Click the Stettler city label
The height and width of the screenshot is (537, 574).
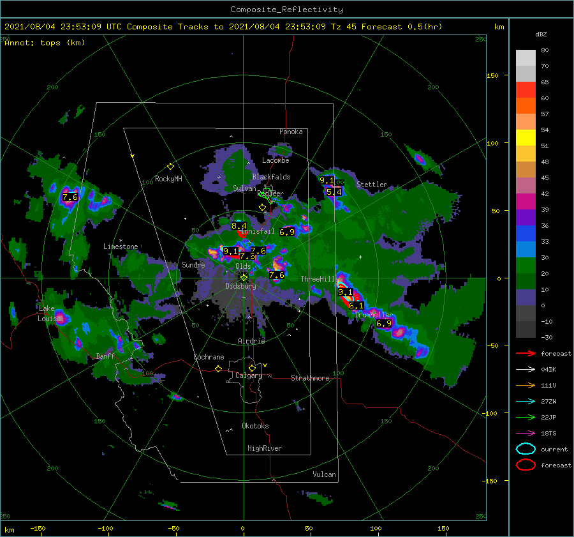pyautogui.click(x=372, y=185)
